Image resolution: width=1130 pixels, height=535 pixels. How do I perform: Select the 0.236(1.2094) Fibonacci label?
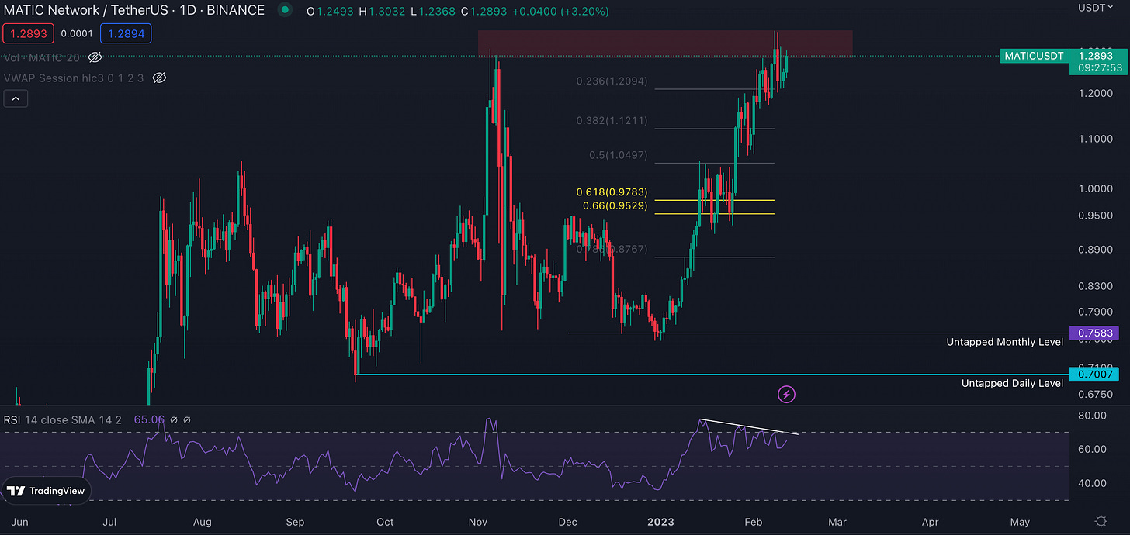point(612,81)
